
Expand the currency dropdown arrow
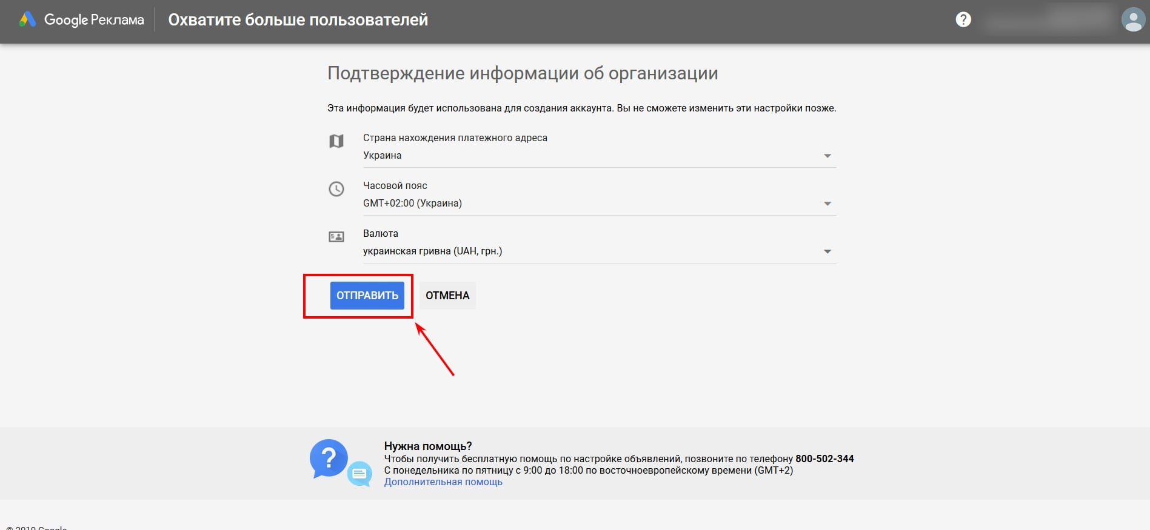point(827,252)
